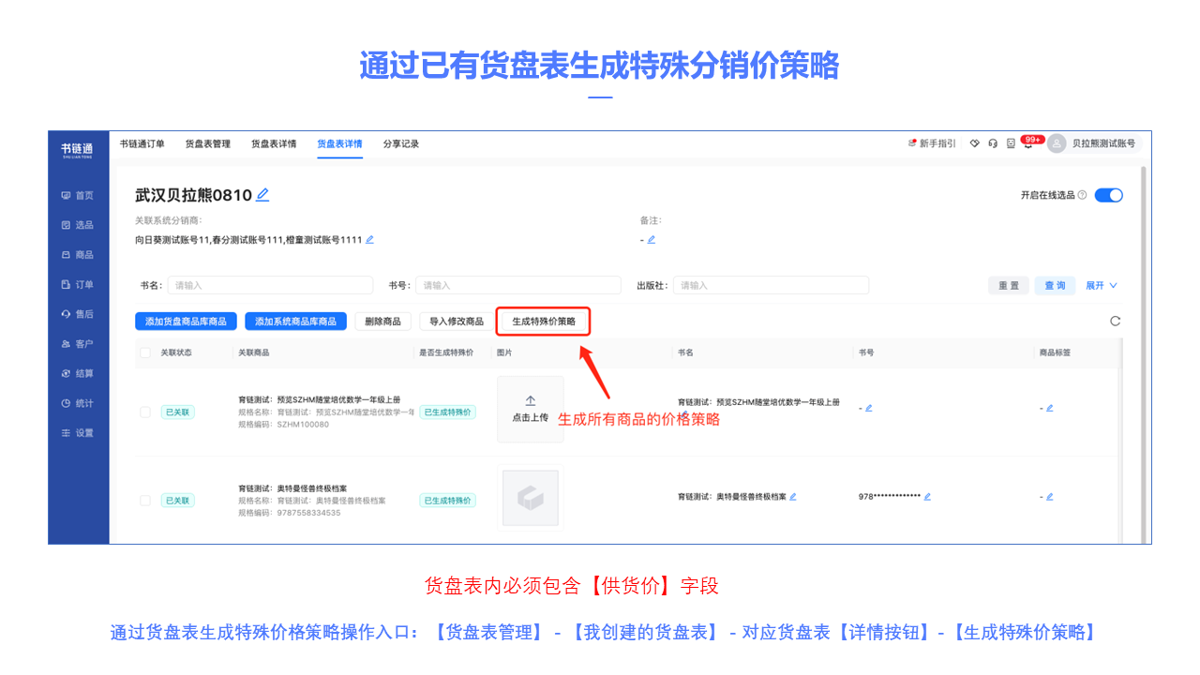Click the square face icon near the bell

(1011, 143)
